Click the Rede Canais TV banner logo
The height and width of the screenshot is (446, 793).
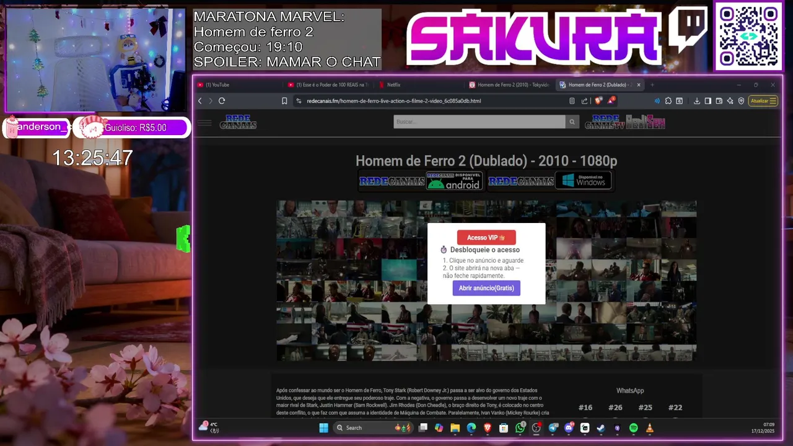click(605, 122)
